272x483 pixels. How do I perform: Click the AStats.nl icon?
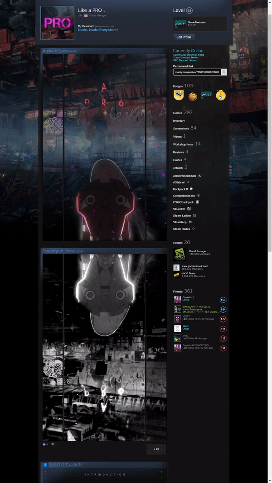(x=188, y=182)
